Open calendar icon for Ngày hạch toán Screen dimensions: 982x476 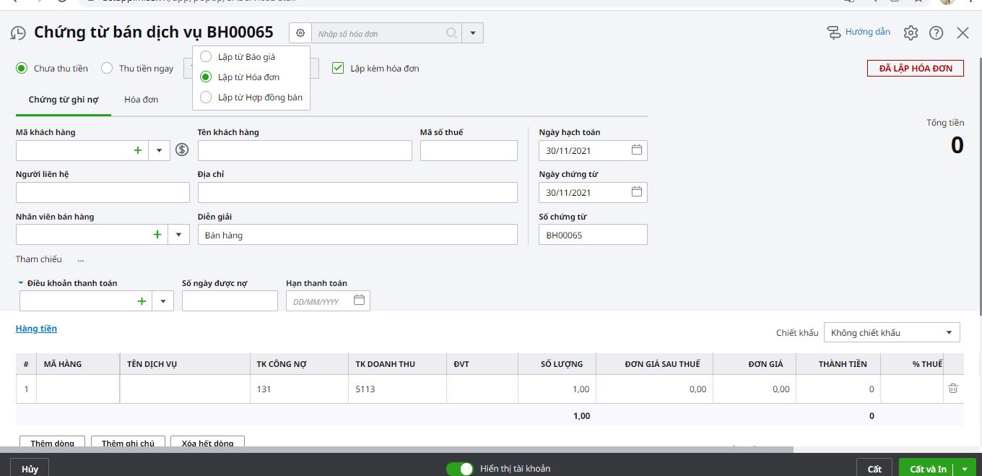637,150
